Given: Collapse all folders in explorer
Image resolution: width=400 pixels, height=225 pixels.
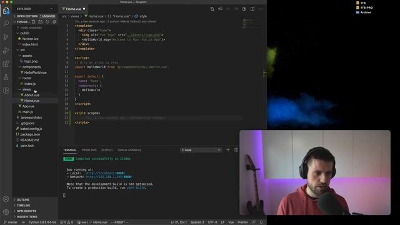Looking at the screenshot, I should coord(54,22).
